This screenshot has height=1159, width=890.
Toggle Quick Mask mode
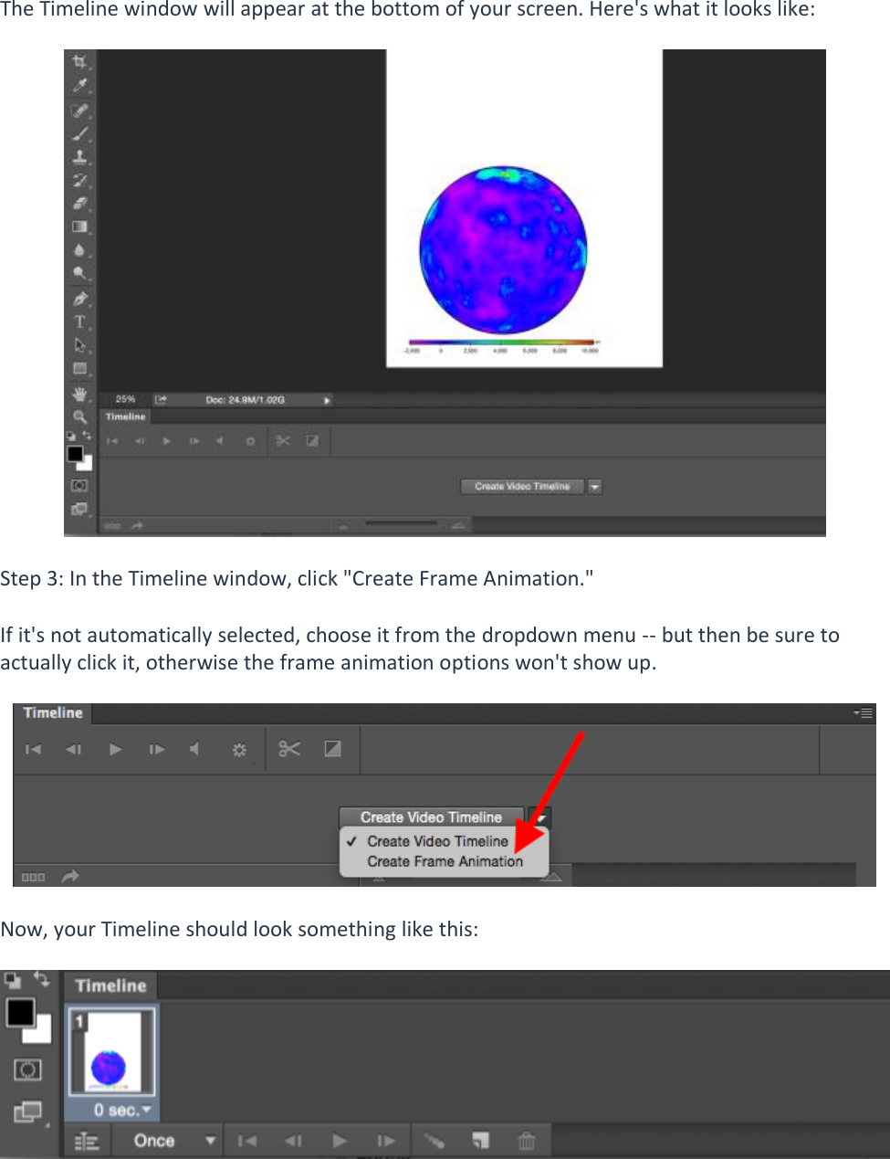(x=80, y=486)
